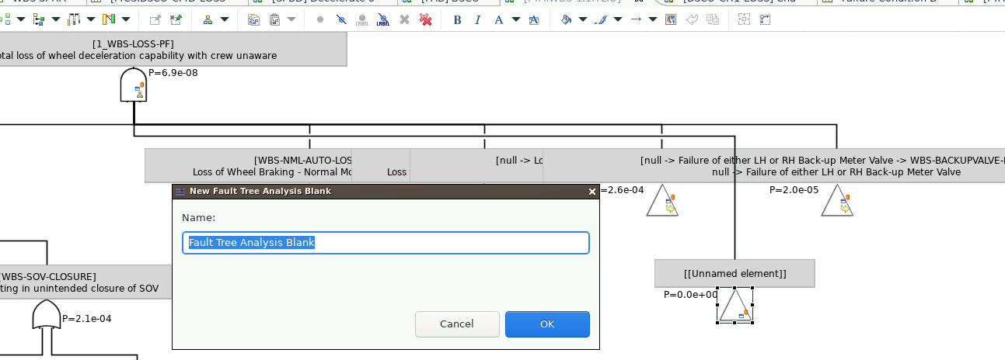
Task: Click the line style arrow icon
Action: 636,19
